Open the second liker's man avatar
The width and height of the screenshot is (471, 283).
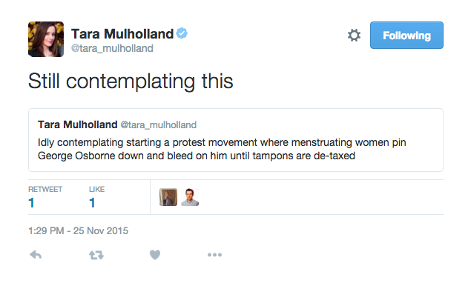pos(190,197)
